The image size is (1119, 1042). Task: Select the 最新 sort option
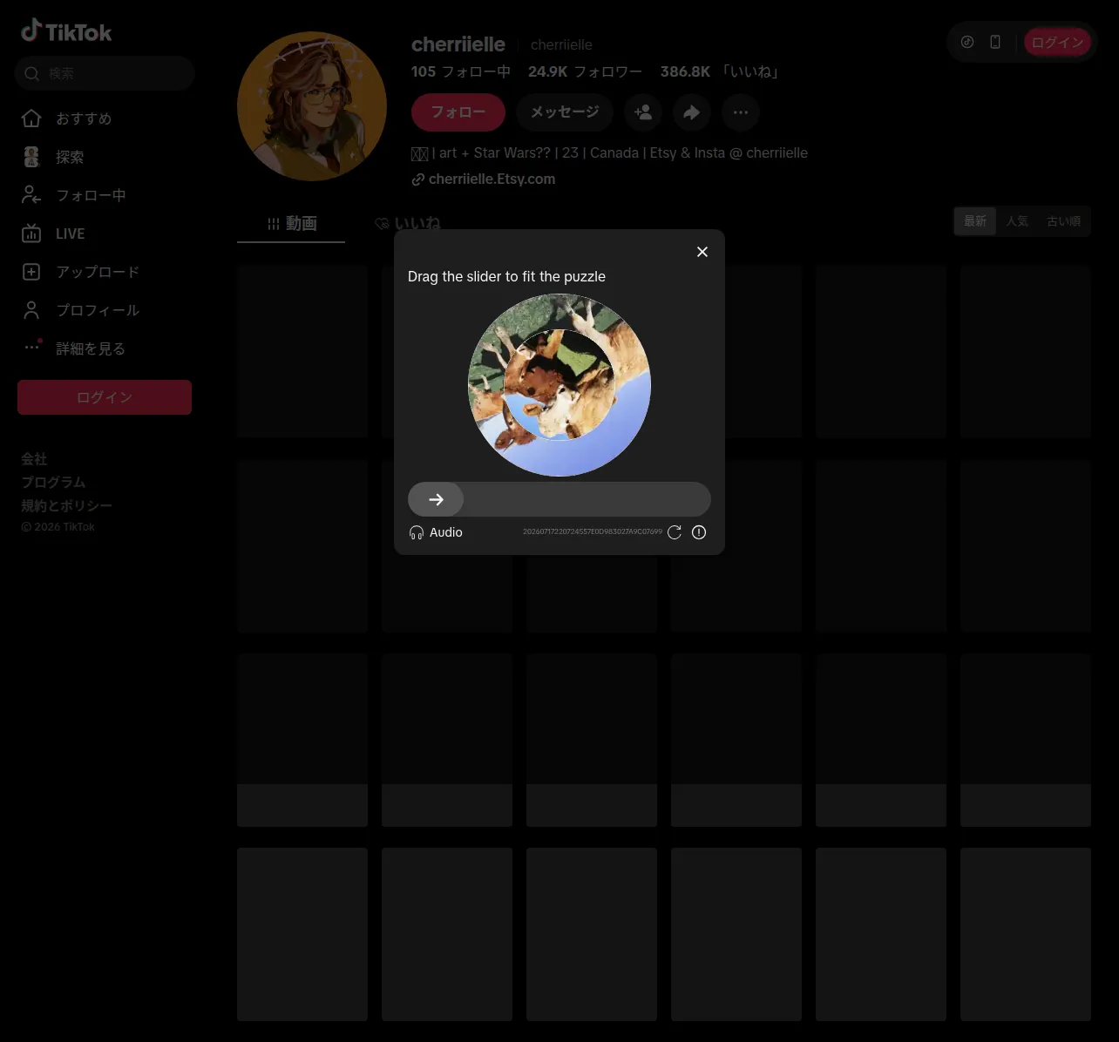point(975,221)
